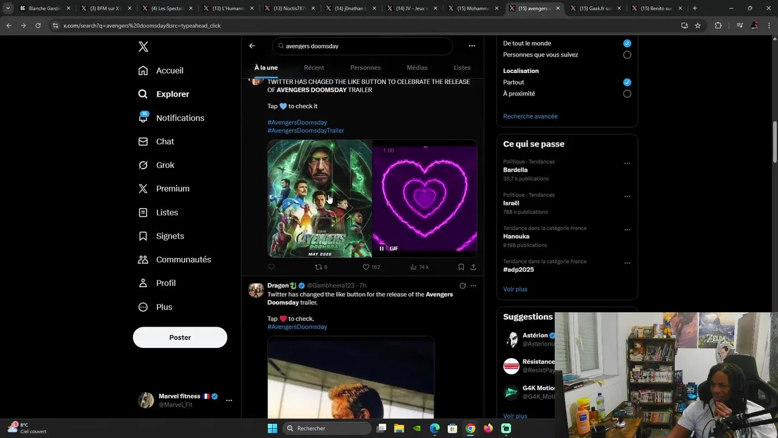The height and width of the screenshot is (438, 778).
Task: Open the search options three-dot menu
Action: [472, 46]
